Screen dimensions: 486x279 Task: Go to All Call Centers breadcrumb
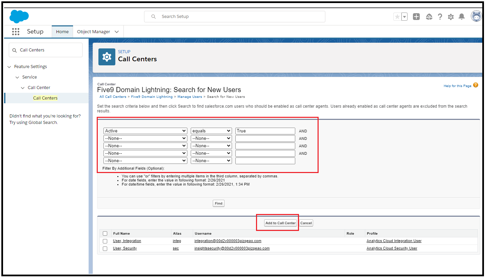pos(113,97)
